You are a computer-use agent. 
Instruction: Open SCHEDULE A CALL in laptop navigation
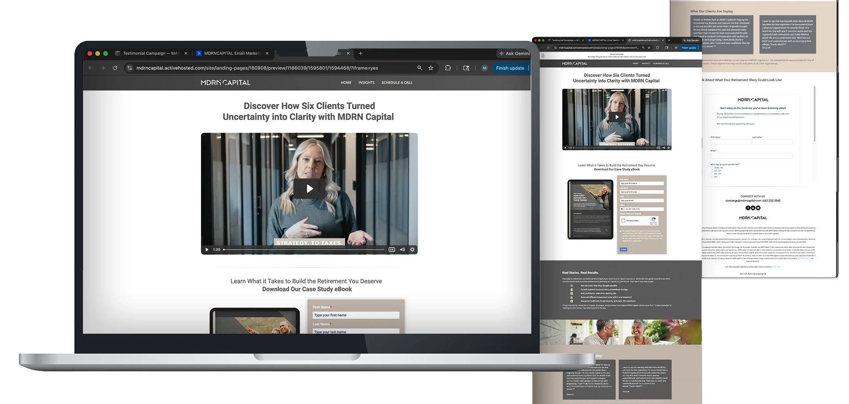coord(397,82)
